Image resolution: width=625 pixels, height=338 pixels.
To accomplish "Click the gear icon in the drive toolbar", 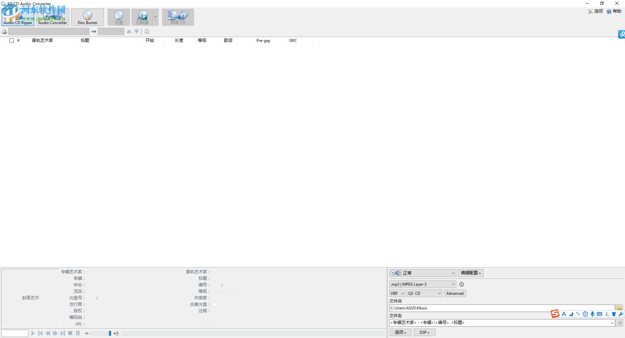I will tap(147, 31).
